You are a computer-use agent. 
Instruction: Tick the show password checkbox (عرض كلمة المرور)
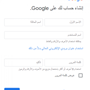click(x=80, y=75)
